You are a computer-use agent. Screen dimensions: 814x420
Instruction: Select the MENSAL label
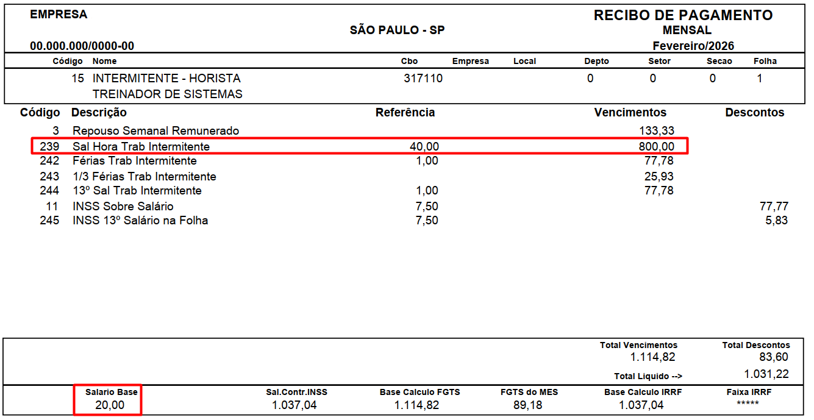pyautogui.click(x=687, y=30)
